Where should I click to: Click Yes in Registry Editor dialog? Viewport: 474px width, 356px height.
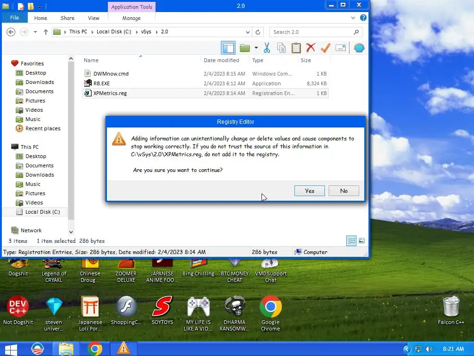(x=309, y=191)
